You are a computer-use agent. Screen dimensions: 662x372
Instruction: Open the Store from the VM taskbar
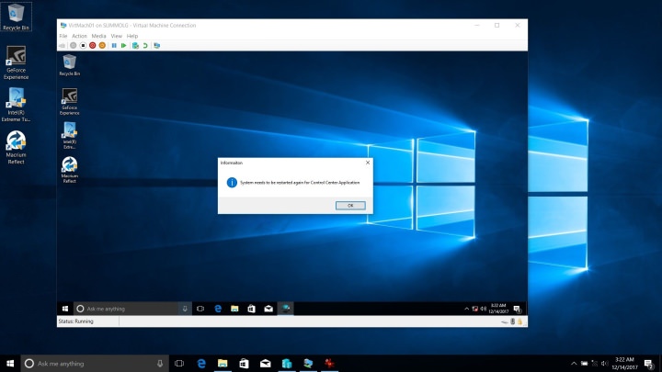point(252,309)
